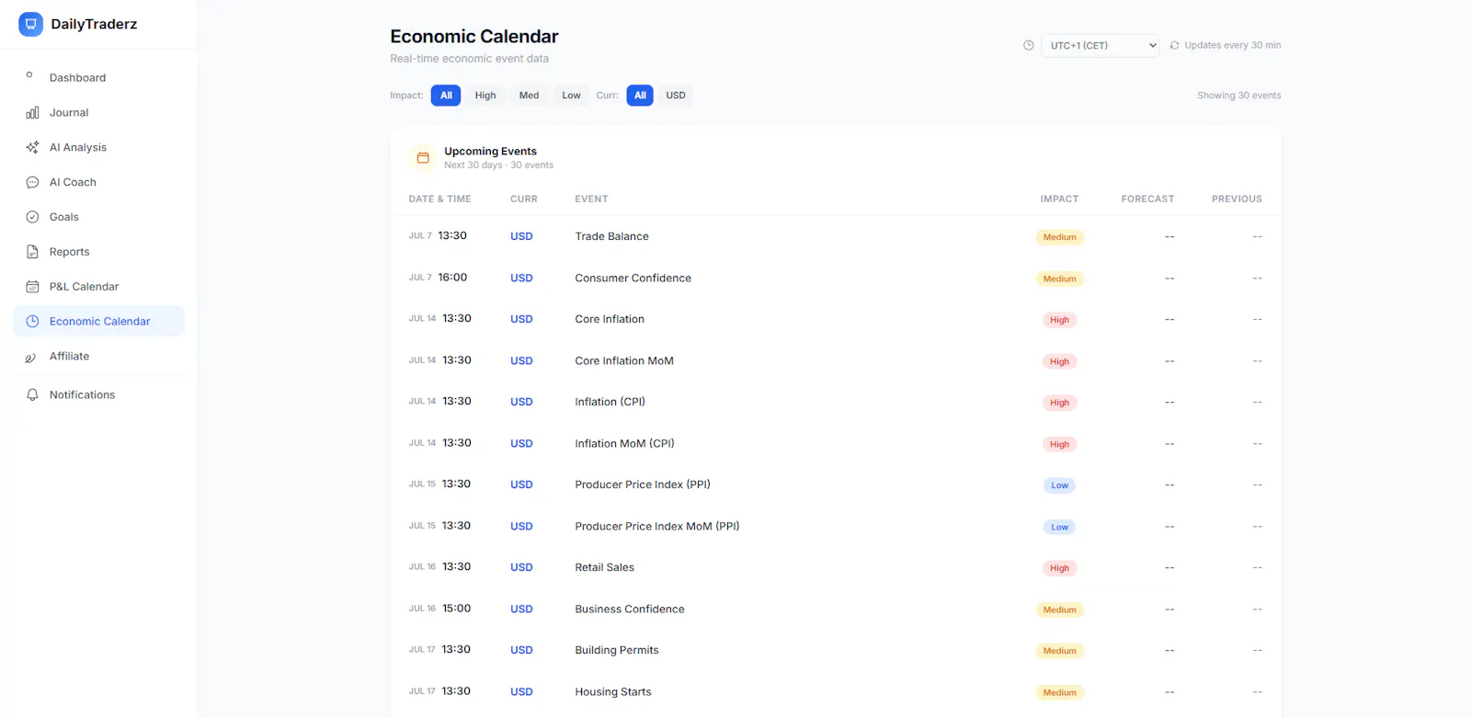1471x718 pixels.
Task: Click the Building Permits event
Action: (617, 650)
